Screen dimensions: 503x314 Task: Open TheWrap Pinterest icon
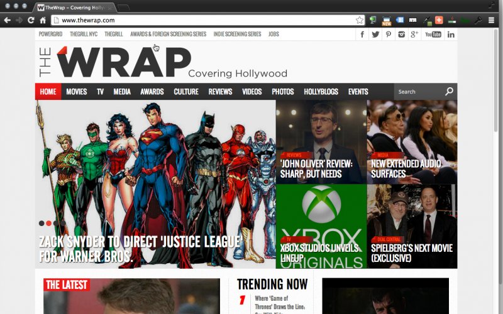[389, 35]
